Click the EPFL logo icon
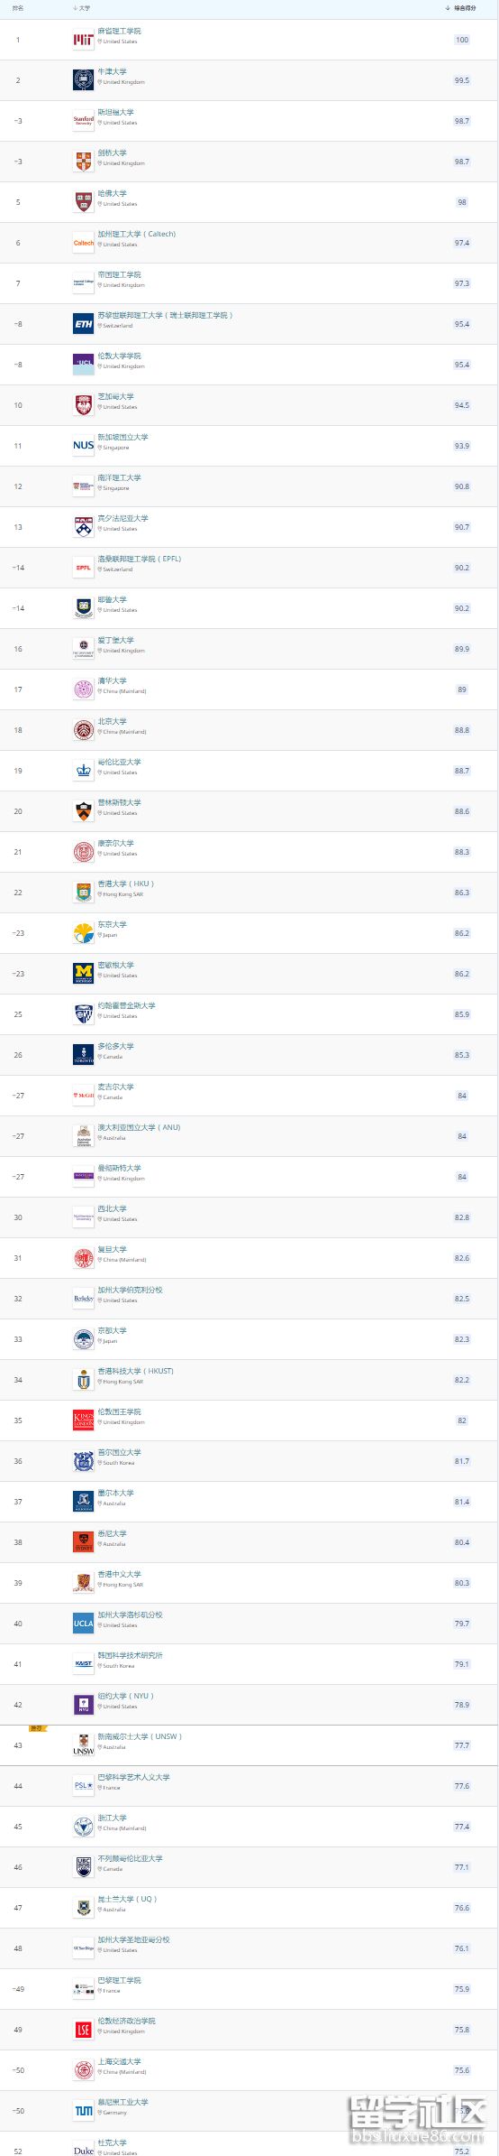 [83, 568]
